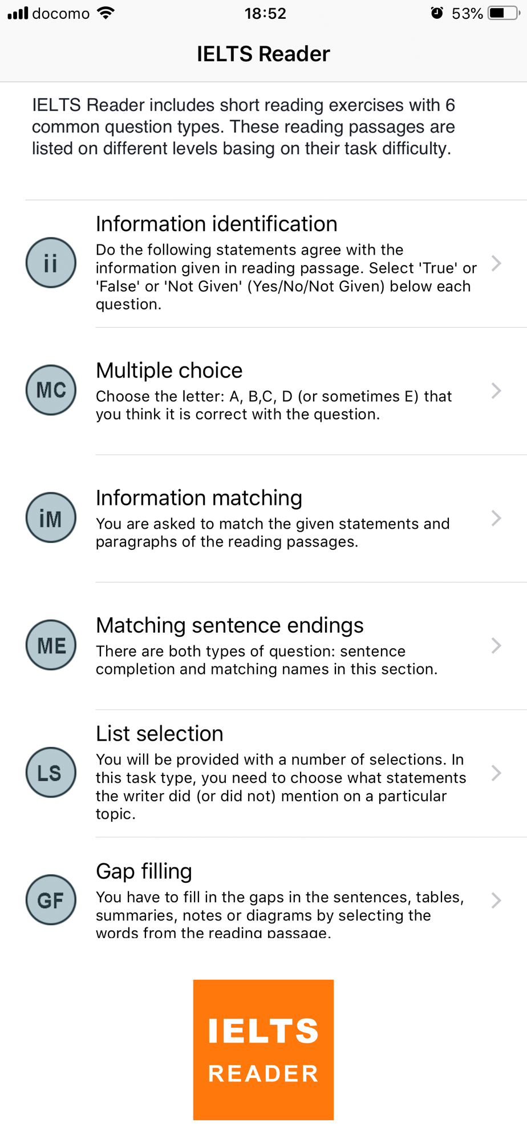Image resolution: width=527 pixels, height=1142 pixels.
Task: Tap the 'iM' Information matching icon
Action: (51, 518)
